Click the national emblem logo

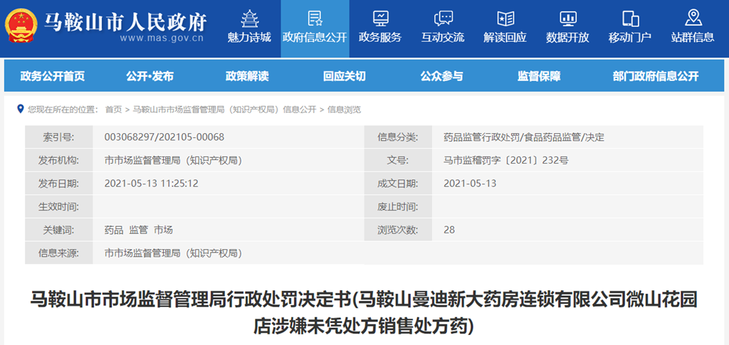click(x=21, y=26)
